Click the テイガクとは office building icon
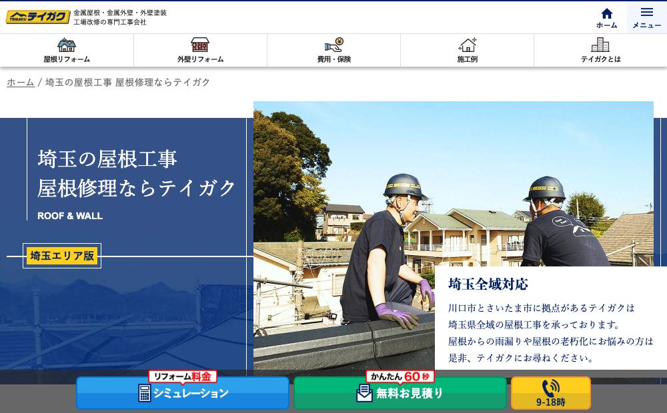667x413 pixels. [600, 45]
